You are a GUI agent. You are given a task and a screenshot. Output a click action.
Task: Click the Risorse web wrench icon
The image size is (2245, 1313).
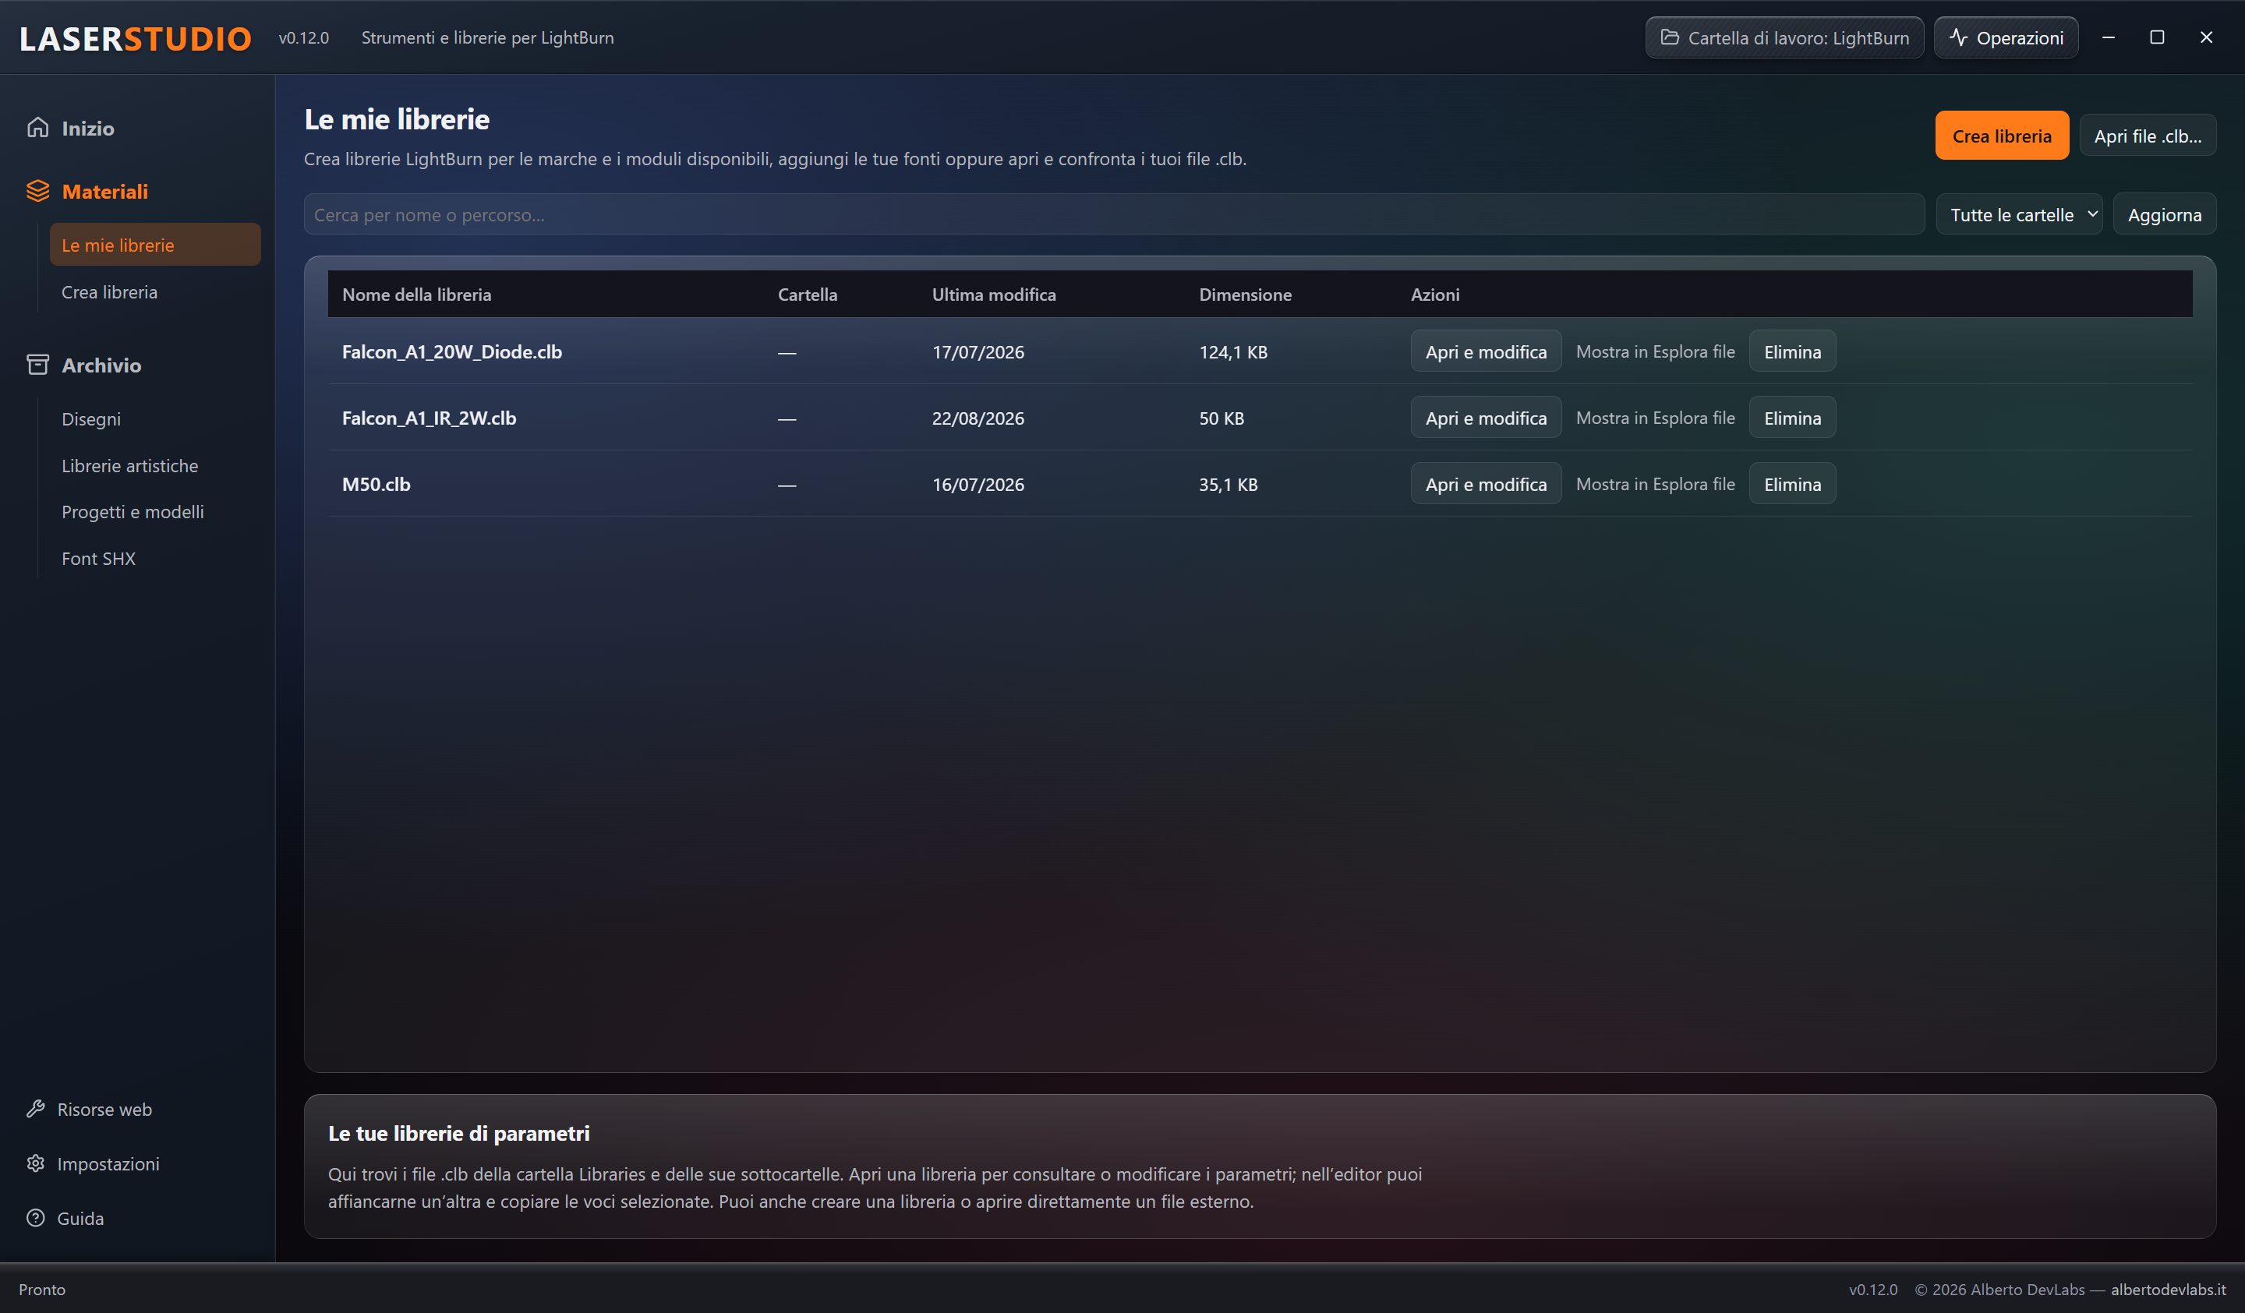(x=36, y=1108)
